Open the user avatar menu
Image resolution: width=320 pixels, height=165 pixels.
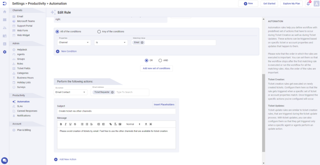316,4
